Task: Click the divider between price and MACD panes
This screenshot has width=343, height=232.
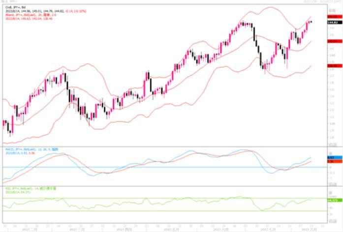Action: pyautogui.click(x=164, y=147)
